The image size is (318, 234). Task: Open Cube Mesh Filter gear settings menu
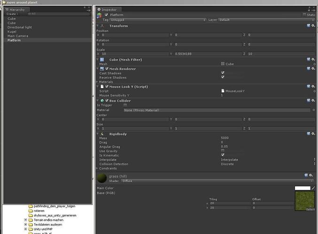pyautogui.click(x=313, y=59)
